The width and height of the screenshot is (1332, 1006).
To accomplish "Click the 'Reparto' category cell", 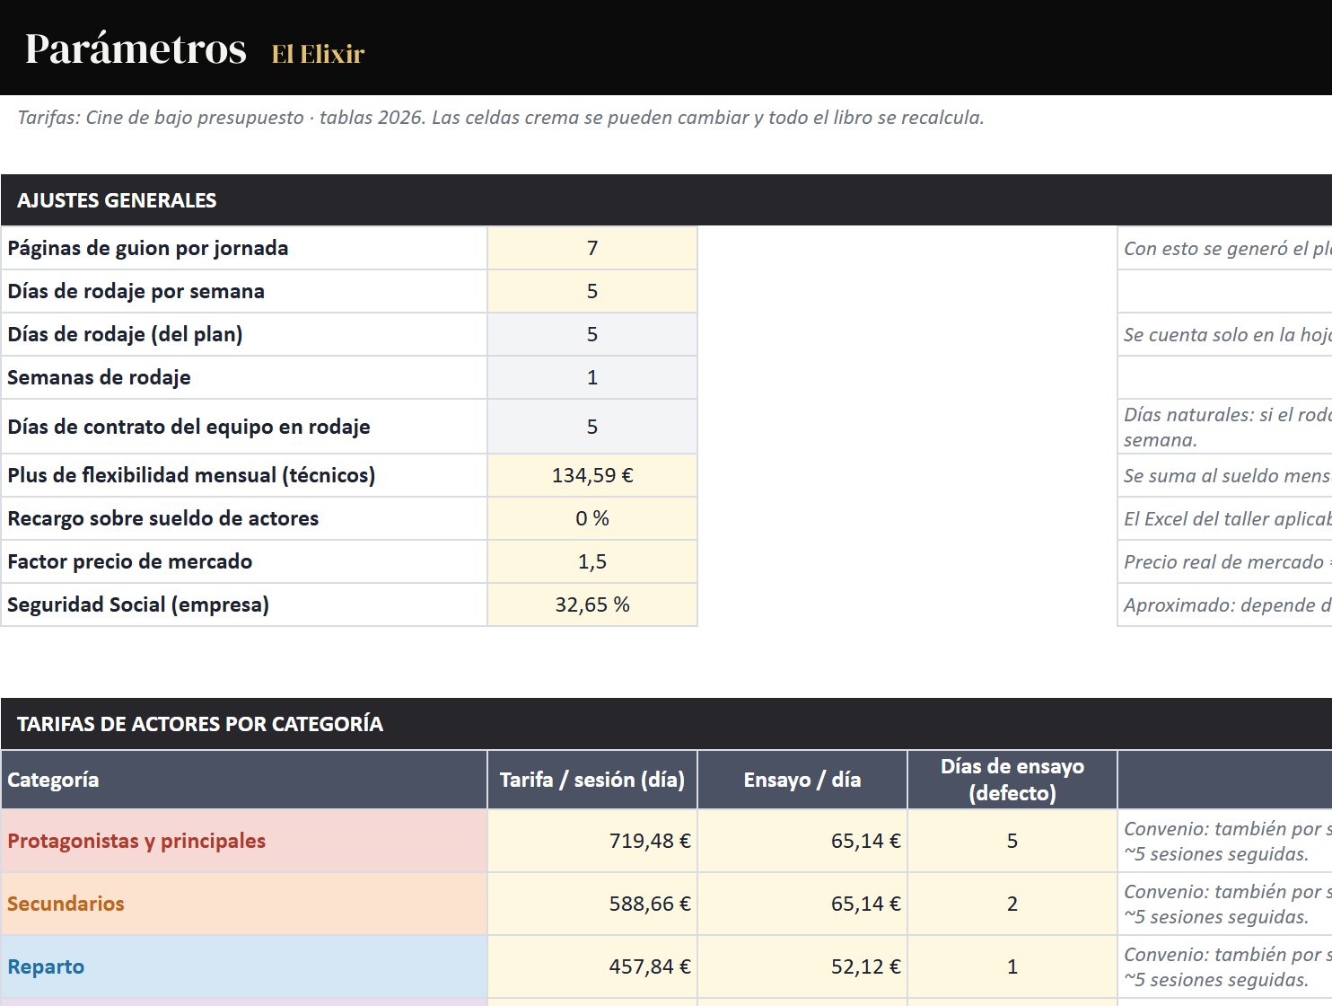I will (x=244, y=966).
